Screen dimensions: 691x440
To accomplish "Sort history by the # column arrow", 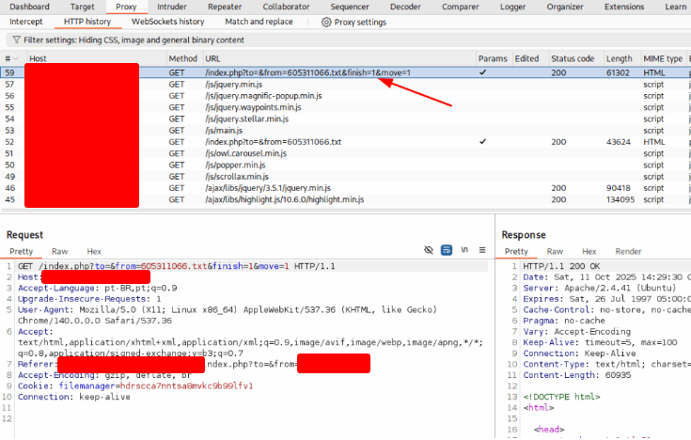I will point(17,59).
